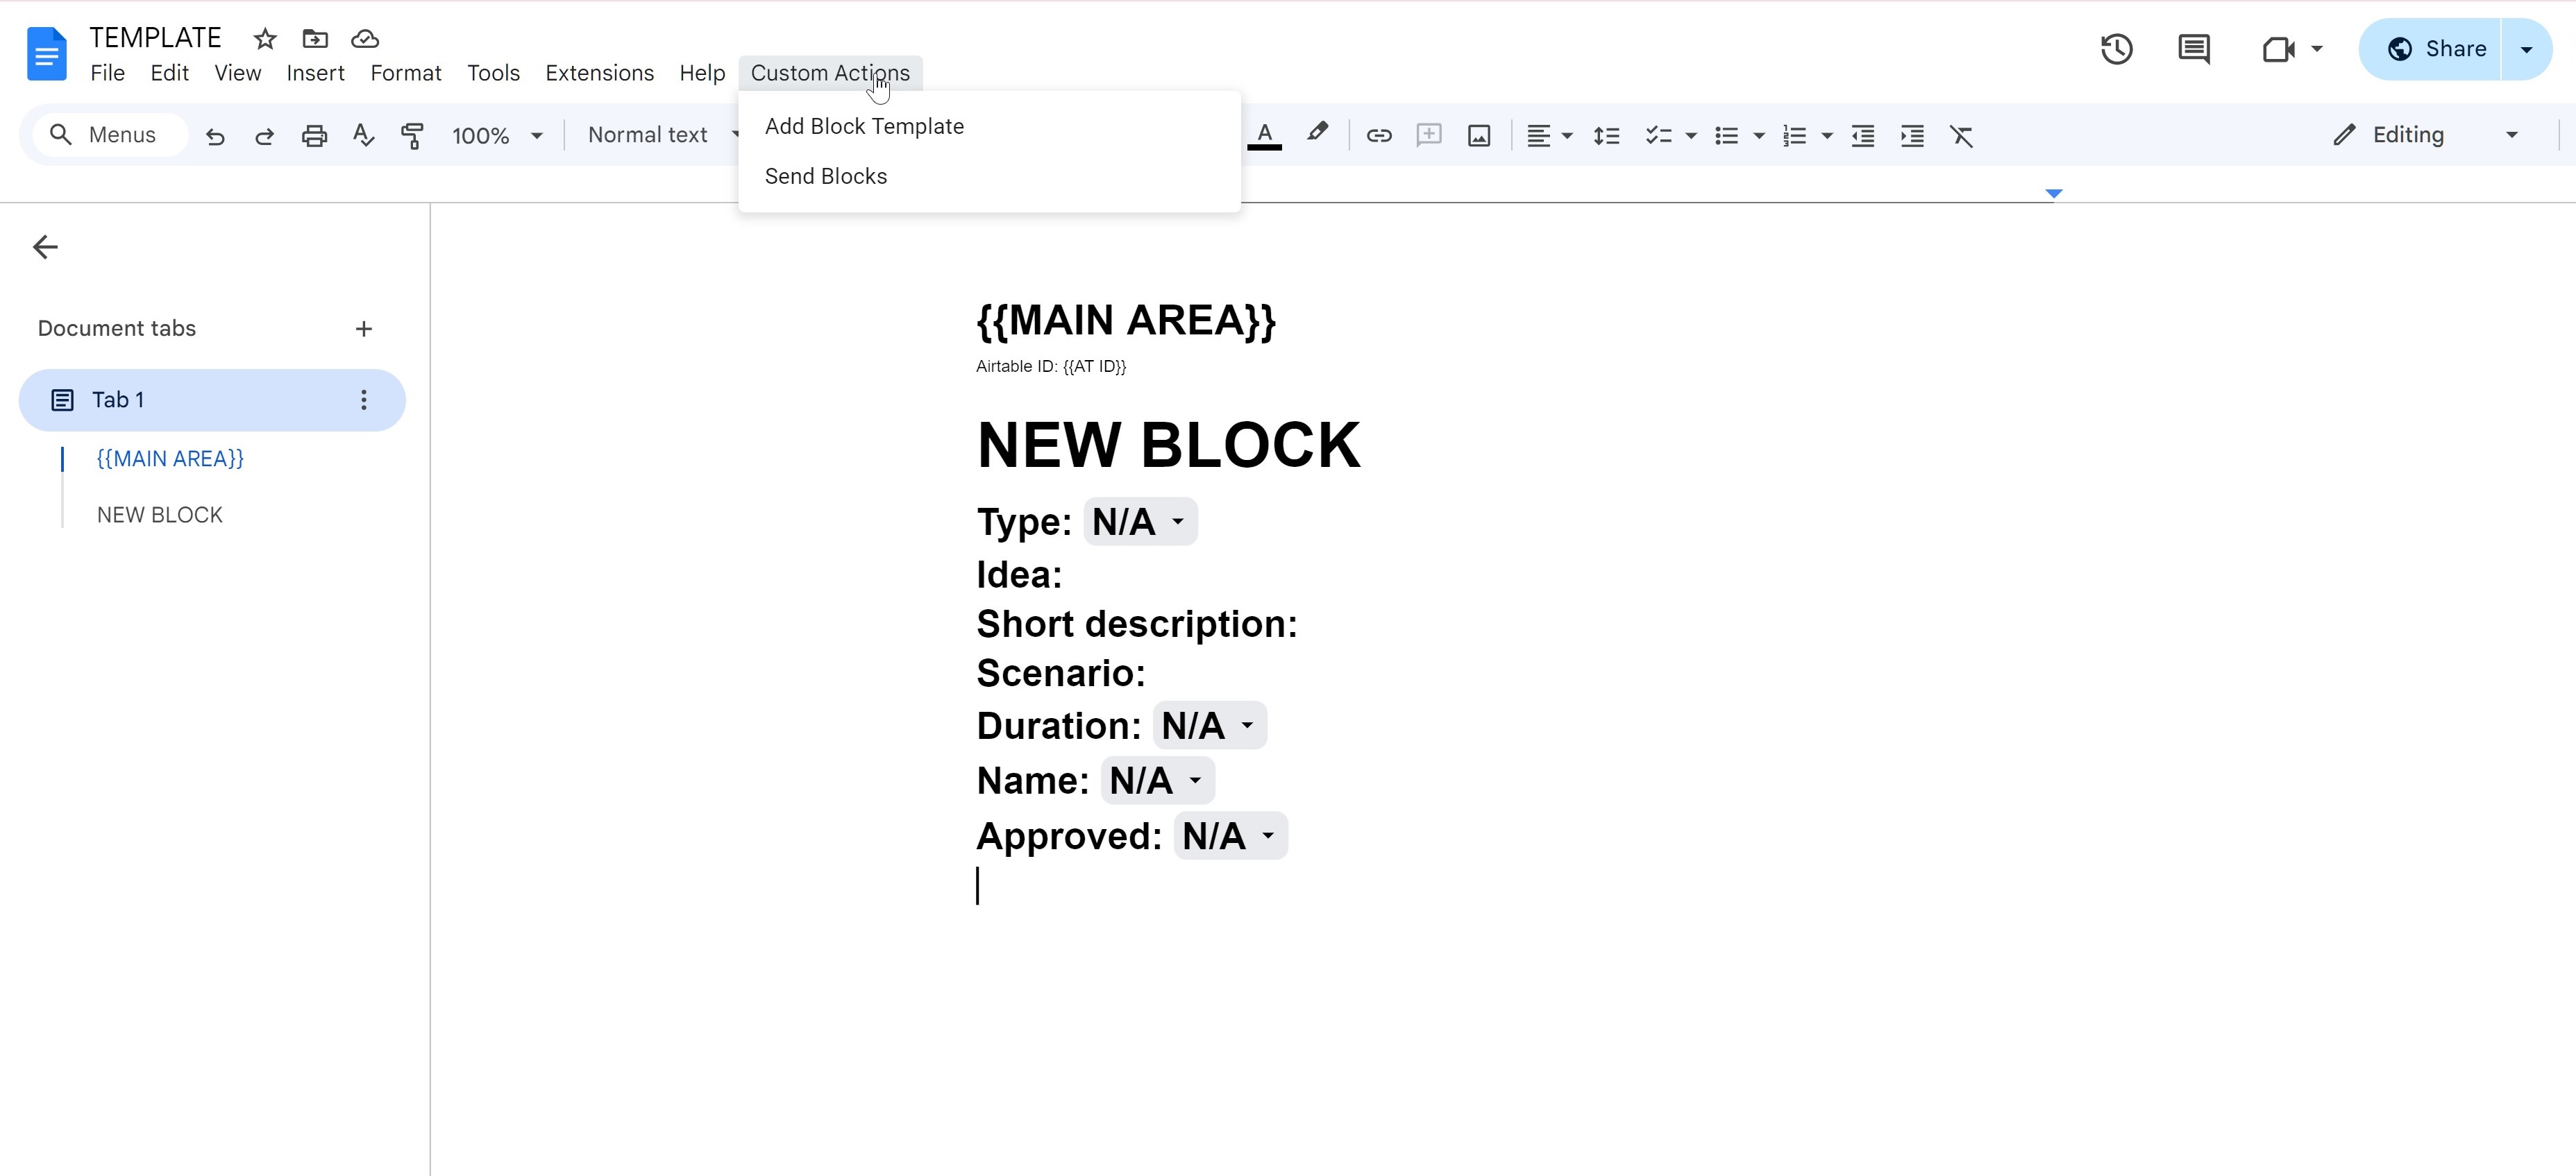The image size is (2576, 1176).
Task: Click the Share button
Action: [x=2436, y=49]
